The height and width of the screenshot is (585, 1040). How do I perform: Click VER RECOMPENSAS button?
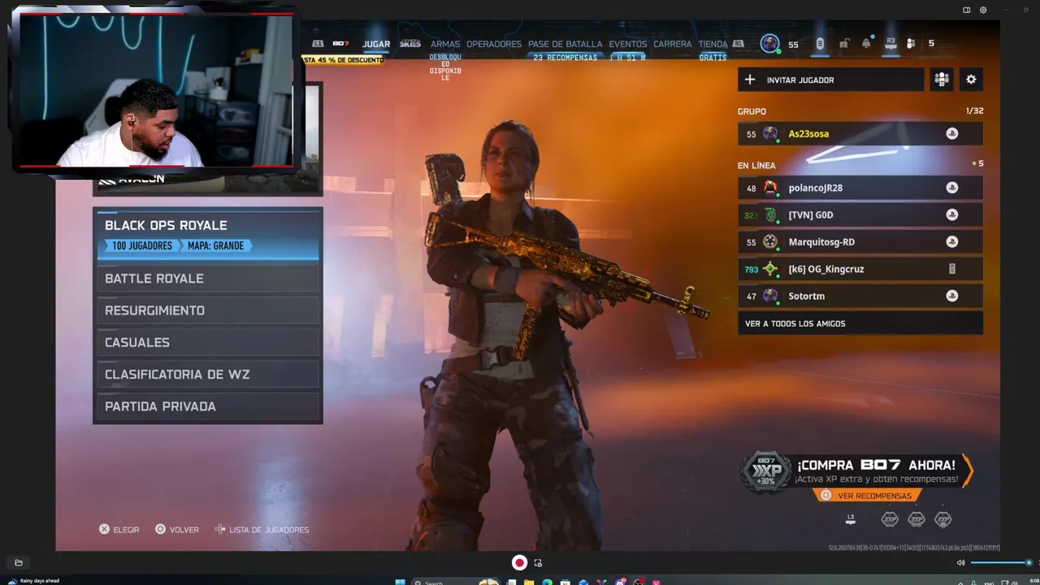pos(868,496)
